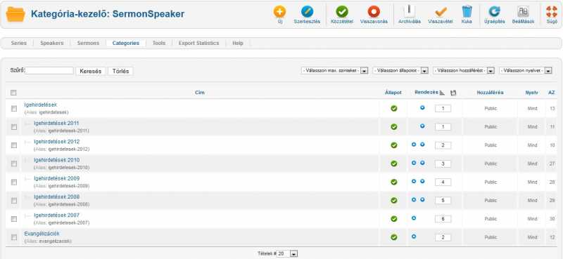Image resolution: width=563 pixels, height=259 pixels.
Task: Move Igehirdetések 2010 up in order
Action: click(414, 163)
